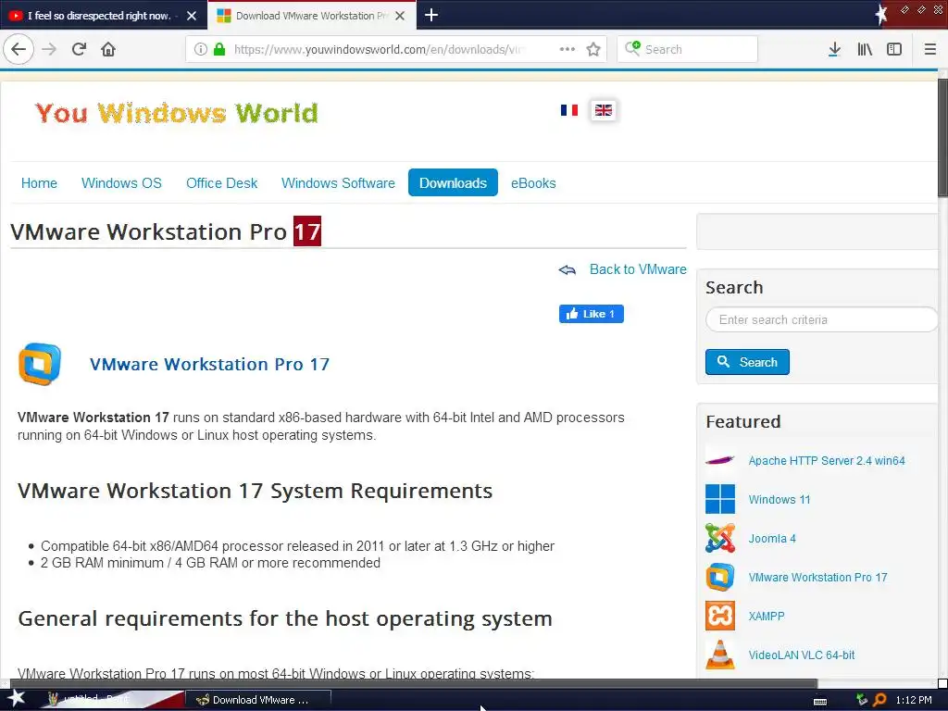Click the 1:12 PM taskbar clock
This screenshot has height=711, width=948.
click(914, 700)
